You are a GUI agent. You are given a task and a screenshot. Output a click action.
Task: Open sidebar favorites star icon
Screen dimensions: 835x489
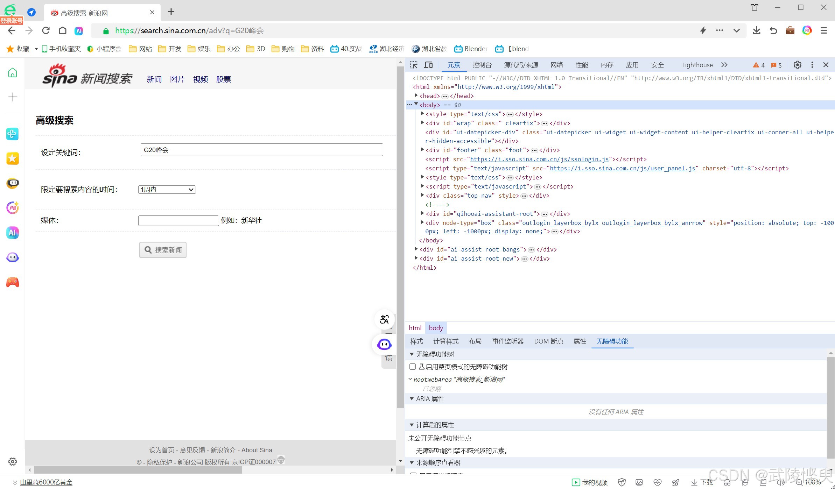pyautogui.click(x=13, y=158)
